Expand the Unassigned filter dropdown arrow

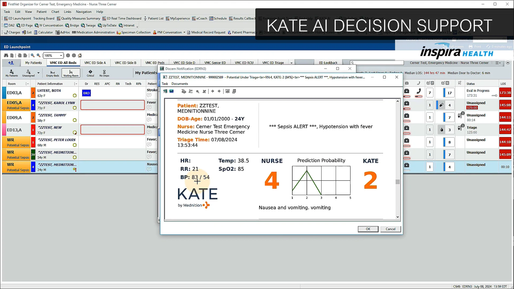coord(38,73)
